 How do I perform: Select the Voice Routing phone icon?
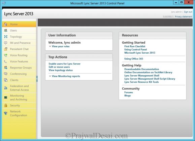6,55
